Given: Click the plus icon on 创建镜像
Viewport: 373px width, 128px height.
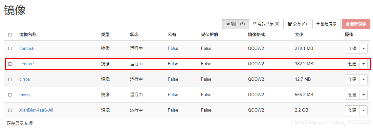Looking at the screenshot, I should tap(318, 24).
